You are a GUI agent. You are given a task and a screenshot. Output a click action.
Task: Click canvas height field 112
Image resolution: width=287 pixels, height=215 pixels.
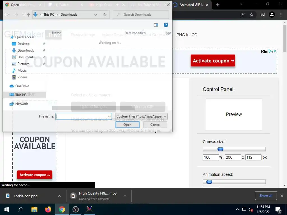point(253,157)
